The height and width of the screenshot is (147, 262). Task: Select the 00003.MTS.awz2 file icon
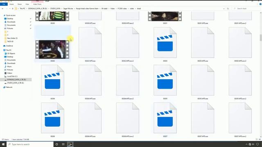pos(240,42)
